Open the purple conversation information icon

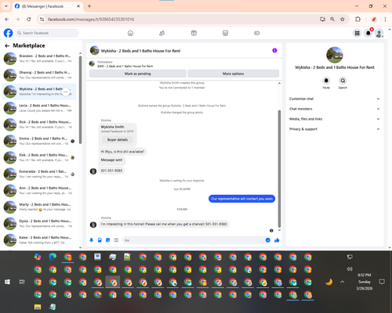[274, 50]
